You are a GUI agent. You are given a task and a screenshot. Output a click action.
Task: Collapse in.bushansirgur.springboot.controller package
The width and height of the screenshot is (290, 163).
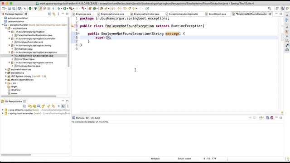pyautogui.click(x=10, y=38)
